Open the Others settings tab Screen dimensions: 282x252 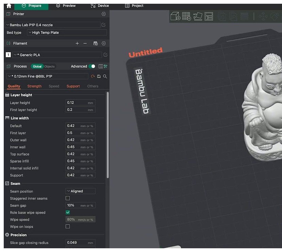coord(93,86)
